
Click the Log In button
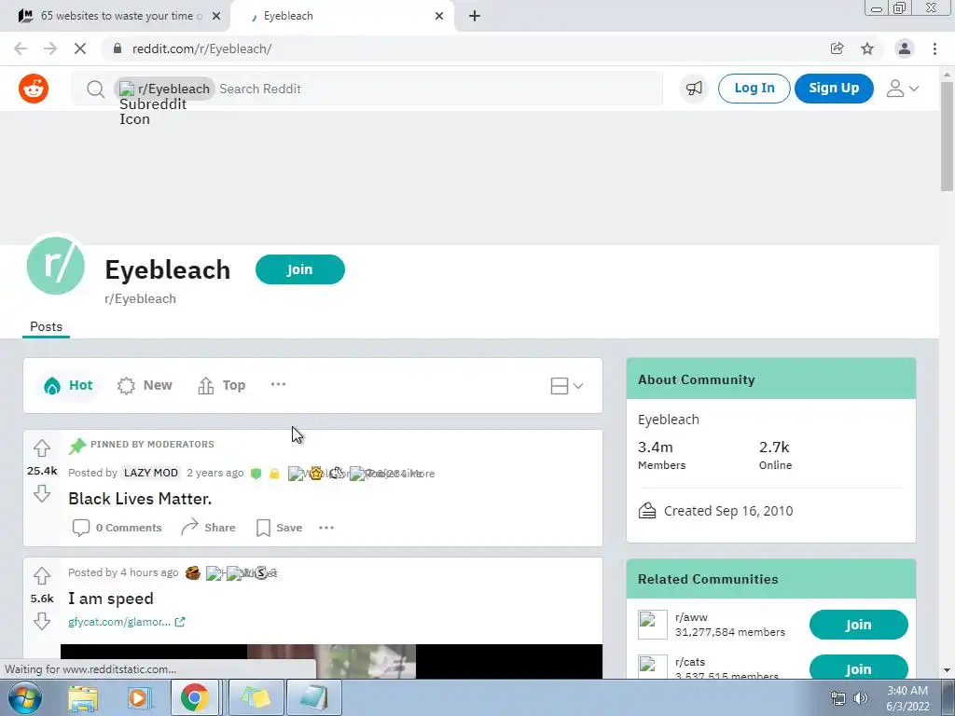(754, 89)
